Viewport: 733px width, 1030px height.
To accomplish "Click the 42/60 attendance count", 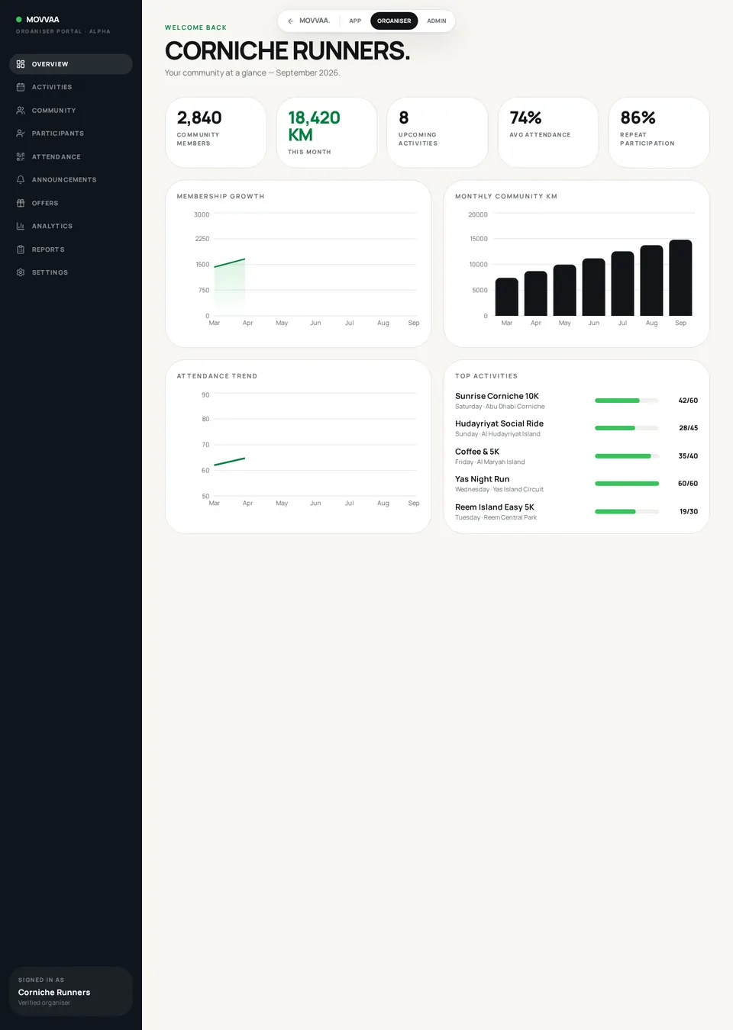I will click(688, 401).
